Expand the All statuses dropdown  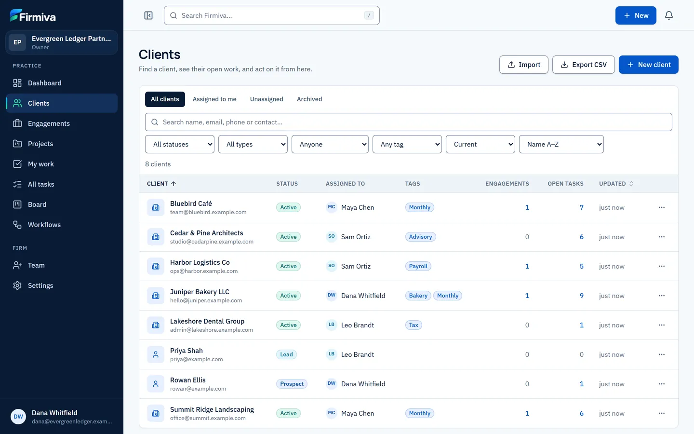(x=180, y=144)
